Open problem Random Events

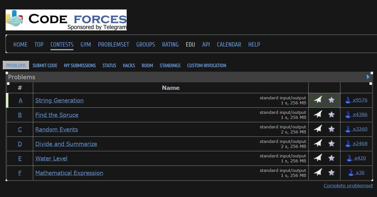click(x=57, y=129)
